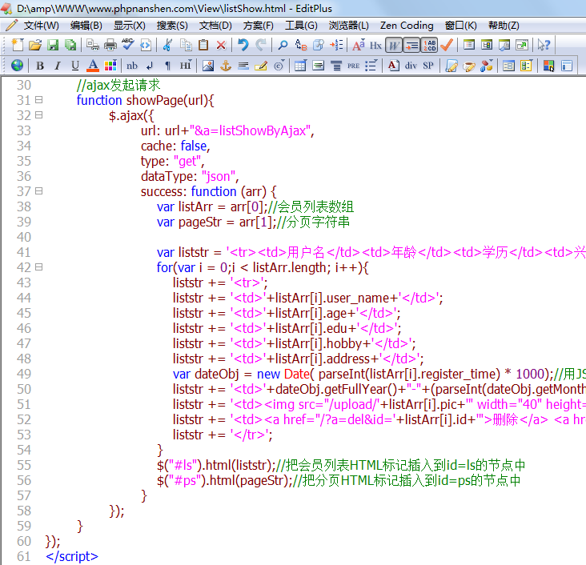Insert div tag
The height and width of the screenshot is (565, 586).
(x=411, y=66)
